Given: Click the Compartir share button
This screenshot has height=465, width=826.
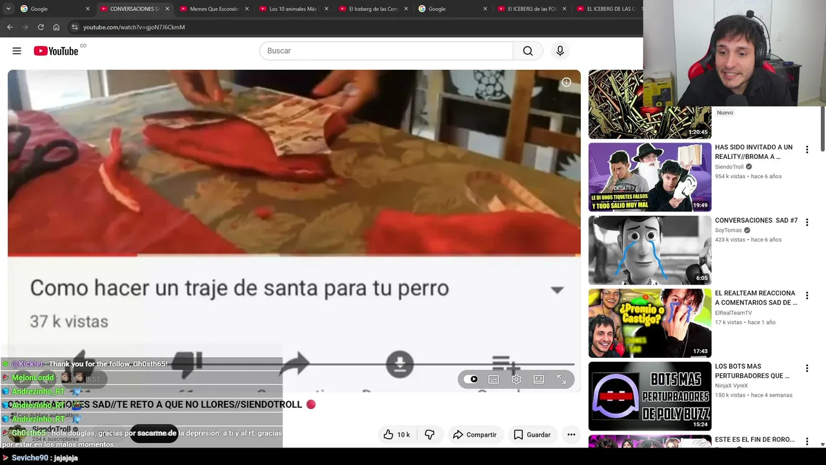Looking at the screenshot, I should pos(474,435).
